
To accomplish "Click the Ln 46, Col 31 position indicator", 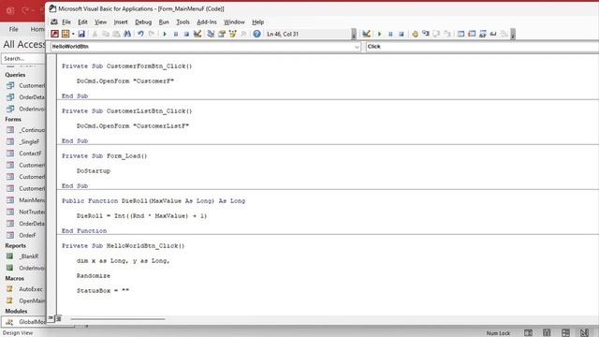I will tap(283, 34).
